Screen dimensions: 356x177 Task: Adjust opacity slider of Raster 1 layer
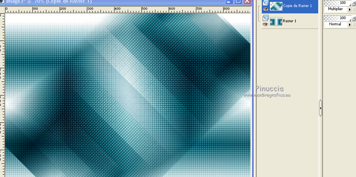point(338,18)
